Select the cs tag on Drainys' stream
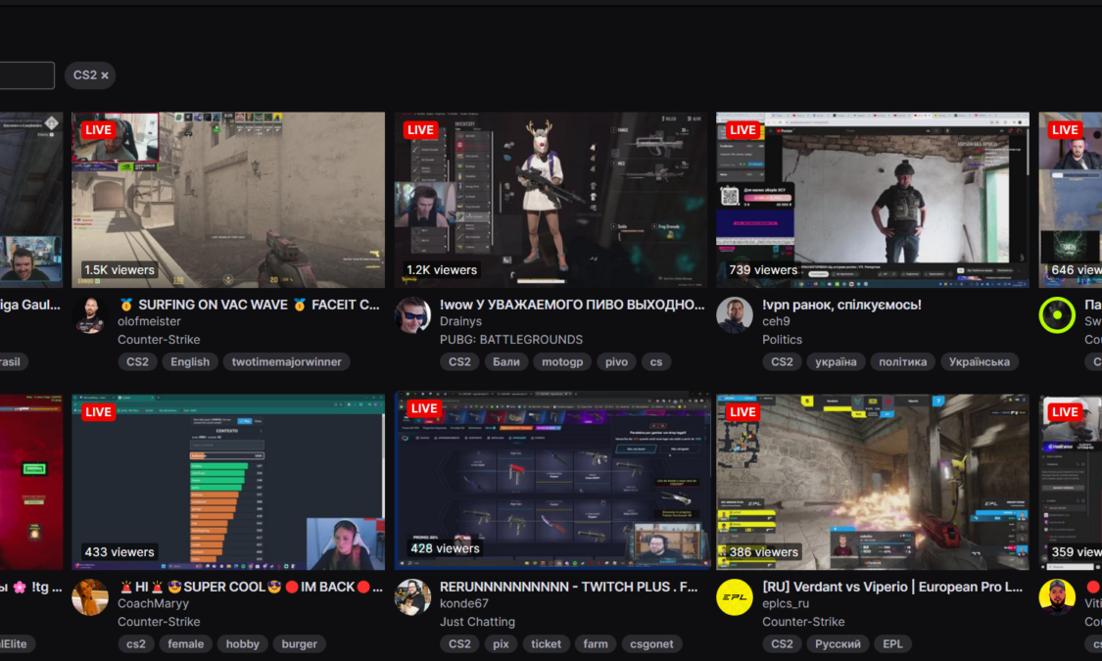The width and height of the screenshot is (1102, 661). click(656, 361)
